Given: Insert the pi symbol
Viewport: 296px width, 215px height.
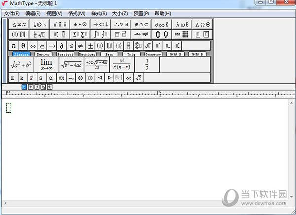Looking at the screenshot, I should click(14, 46).
